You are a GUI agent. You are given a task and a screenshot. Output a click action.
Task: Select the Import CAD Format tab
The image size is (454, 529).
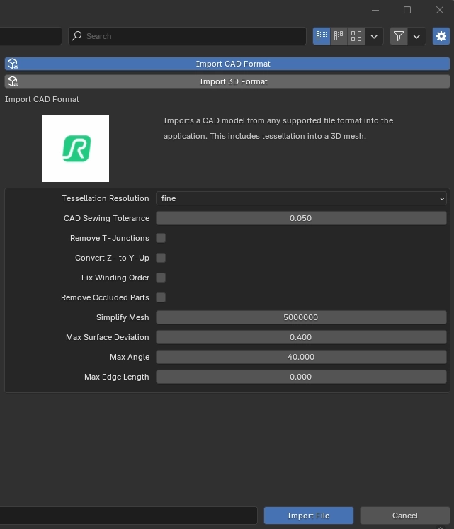(227, 64)
